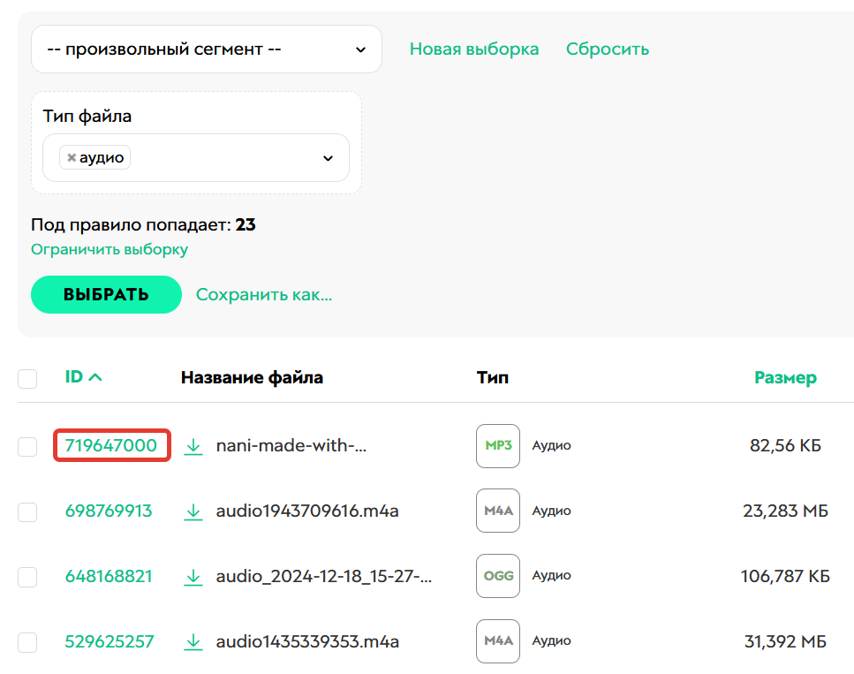
Task: Remove the аудио tag from filter
Action: tap(71, 157)
